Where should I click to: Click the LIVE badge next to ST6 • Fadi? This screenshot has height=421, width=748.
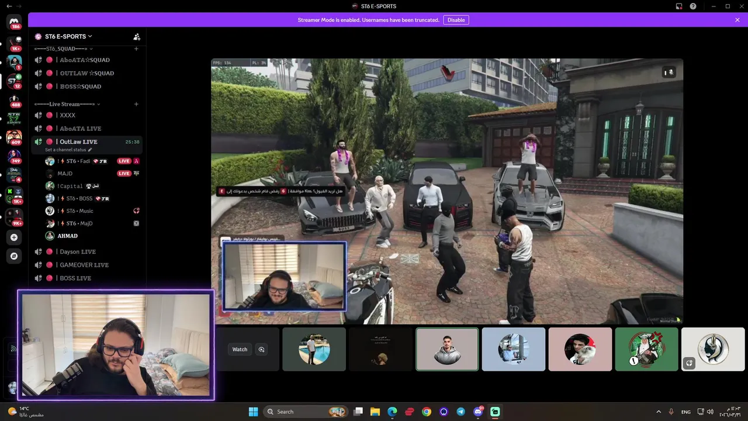124,161
